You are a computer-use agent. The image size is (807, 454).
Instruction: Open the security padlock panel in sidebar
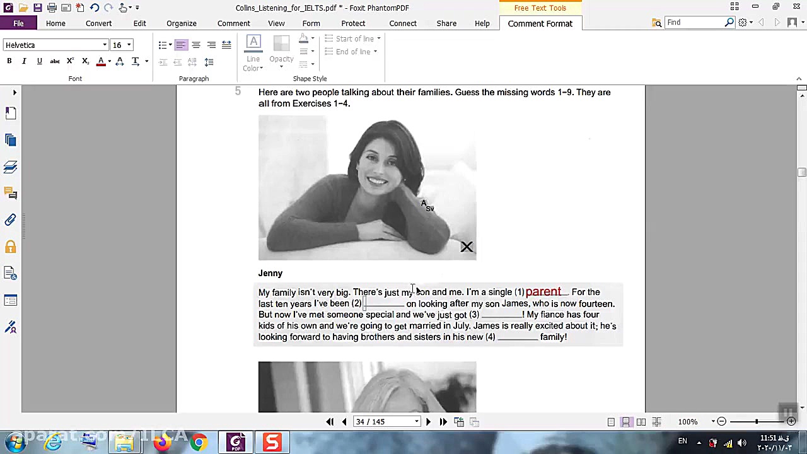pos(11,247)
